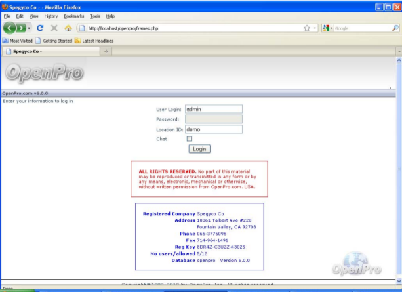Enable the Chat checkbox

pos(190,139)
